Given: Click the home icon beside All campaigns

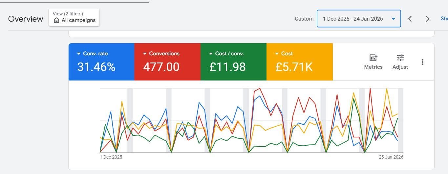Looking at the screenshot, I should [x=56, y=20].
